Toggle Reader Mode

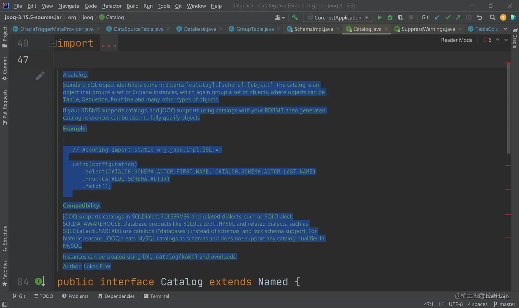click(x=457, y=40)
